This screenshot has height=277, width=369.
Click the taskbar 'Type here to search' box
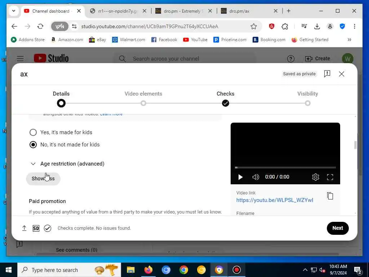pyautogui.click(x=69, y=270)
